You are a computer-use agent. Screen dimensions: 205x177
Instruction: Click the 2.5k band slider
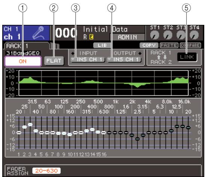coord(137,139)
